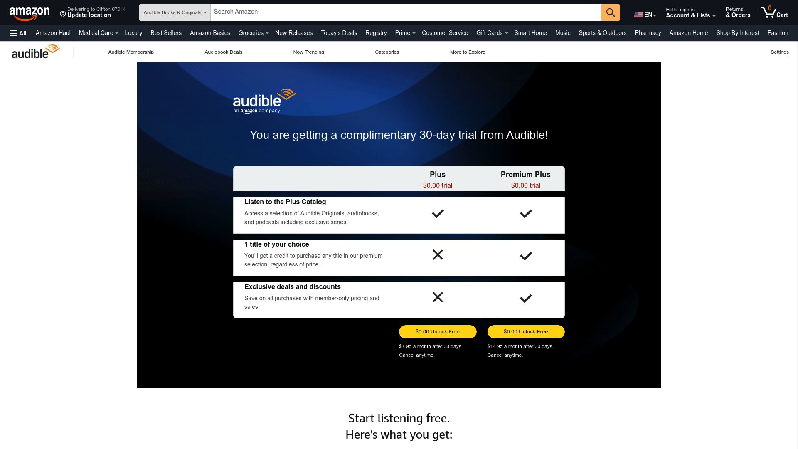Click "1 title of your choice" heading
This screenshot has height=449, width=798.
coord(277,244)
